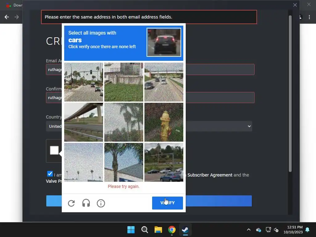Click the muted volume tray icon

click(x=276, y=230)
